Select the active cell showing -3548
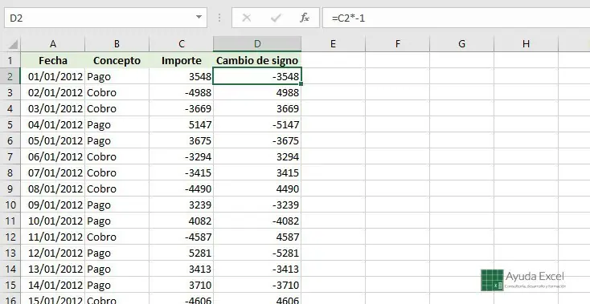 (x=257, y=76)
